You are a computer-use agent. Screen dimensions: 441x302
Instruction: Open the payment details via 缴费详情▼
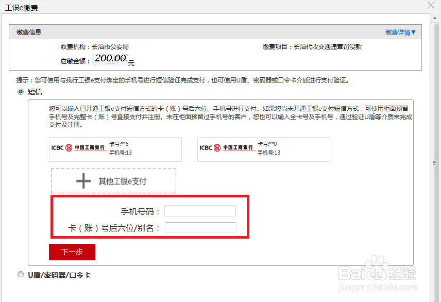401,32
